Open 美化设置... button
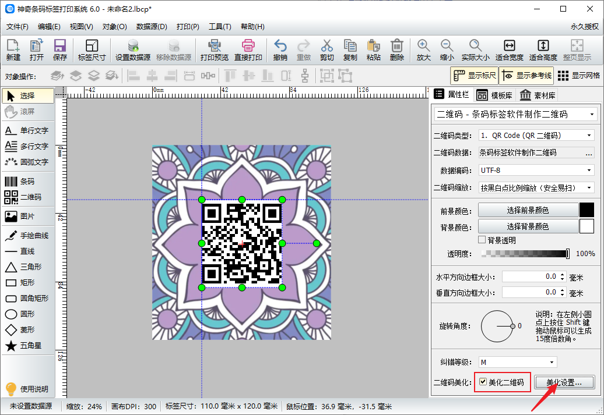 (564, 382)
